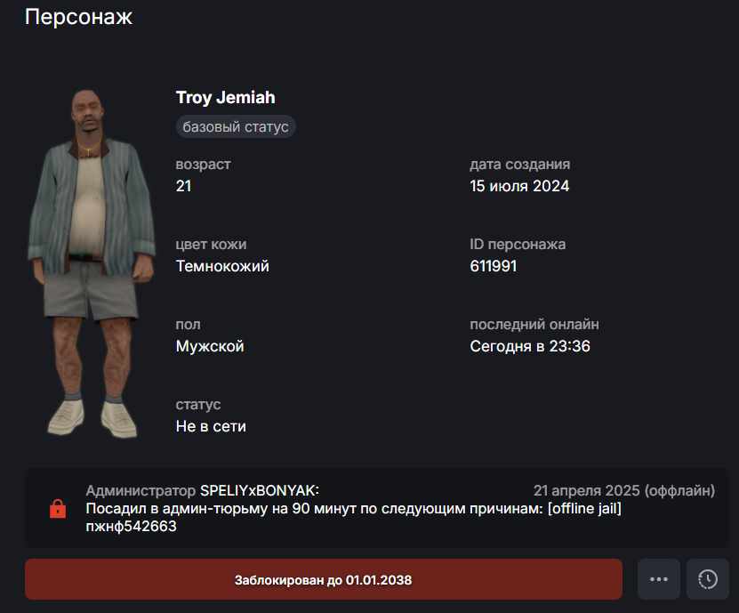Click the red lock icon
739x613 pixels.
(58, 509)
